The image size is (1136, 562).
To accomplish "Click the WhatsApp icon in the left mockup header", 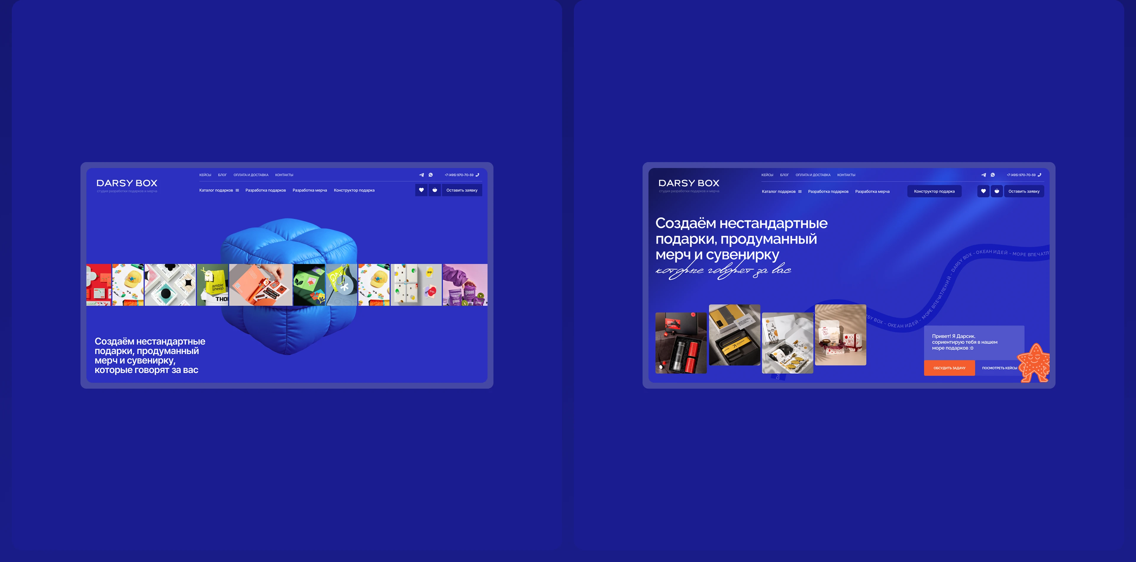I will click(x=431, y=175).
